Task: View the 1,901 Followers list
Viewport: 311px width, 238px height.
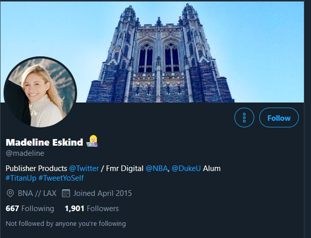Action: tap(92, 209)
